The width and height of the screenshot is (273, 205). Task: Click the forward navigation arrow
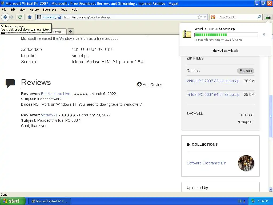12,17
